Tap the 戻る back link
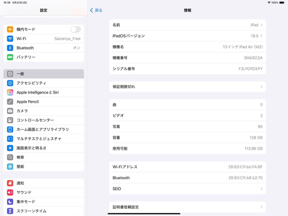The width and height of the screenshot is (288, 216). click(96, 10)
